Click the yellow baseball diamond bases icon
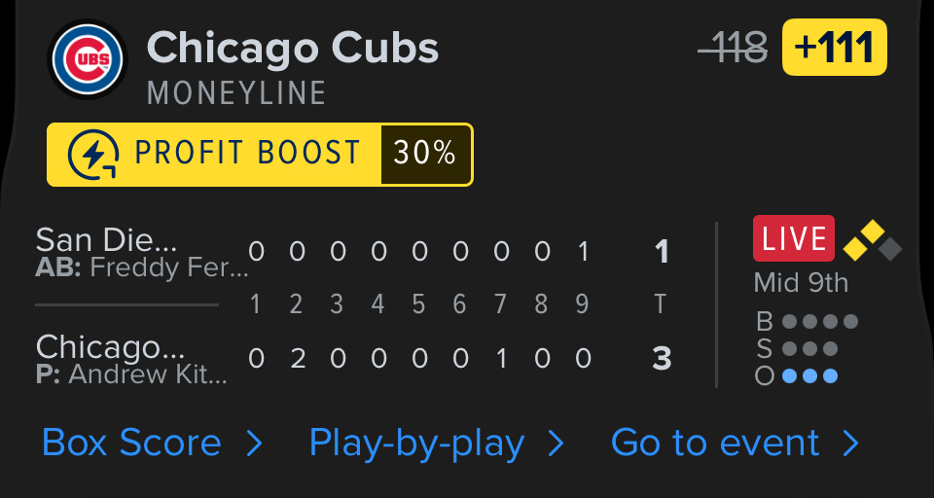934x498 pixels. tap(872, 240)
